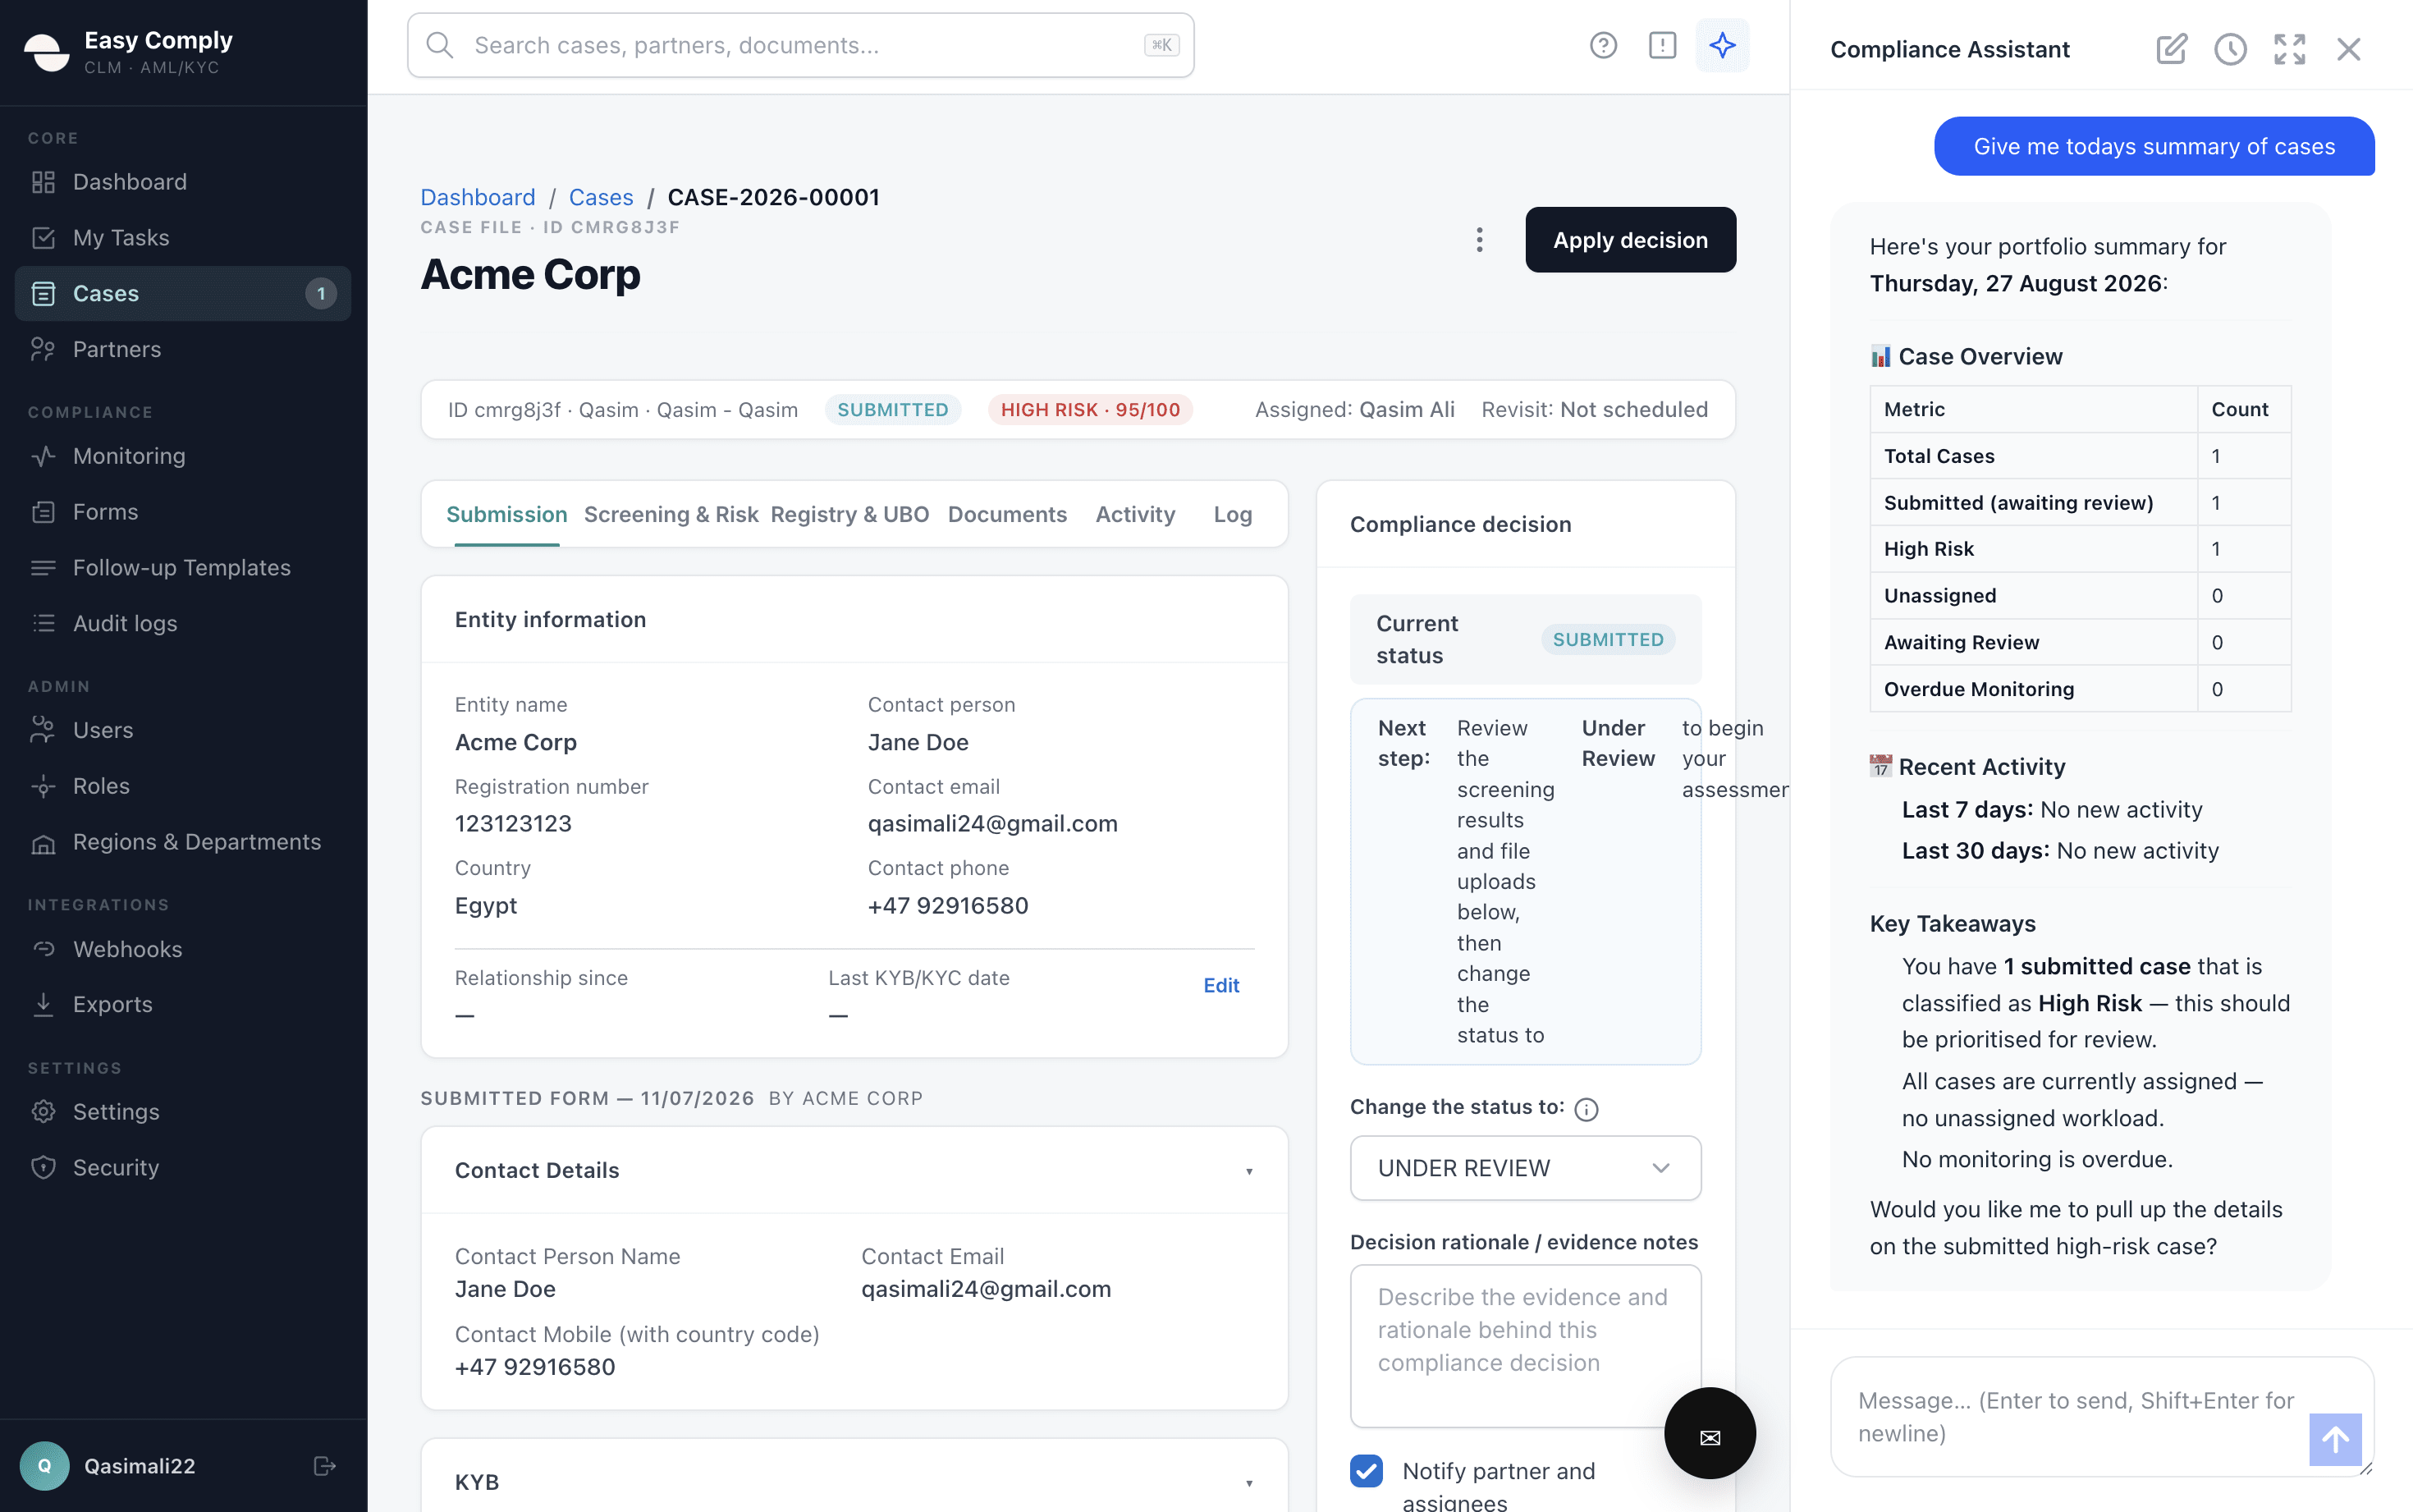
Task: Open the UNDER REVIEW status dropdown
Action: pos(1524,1168)
